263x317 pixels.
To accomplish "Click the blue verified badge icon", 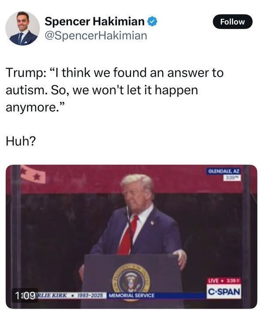I will coord(153,22).
